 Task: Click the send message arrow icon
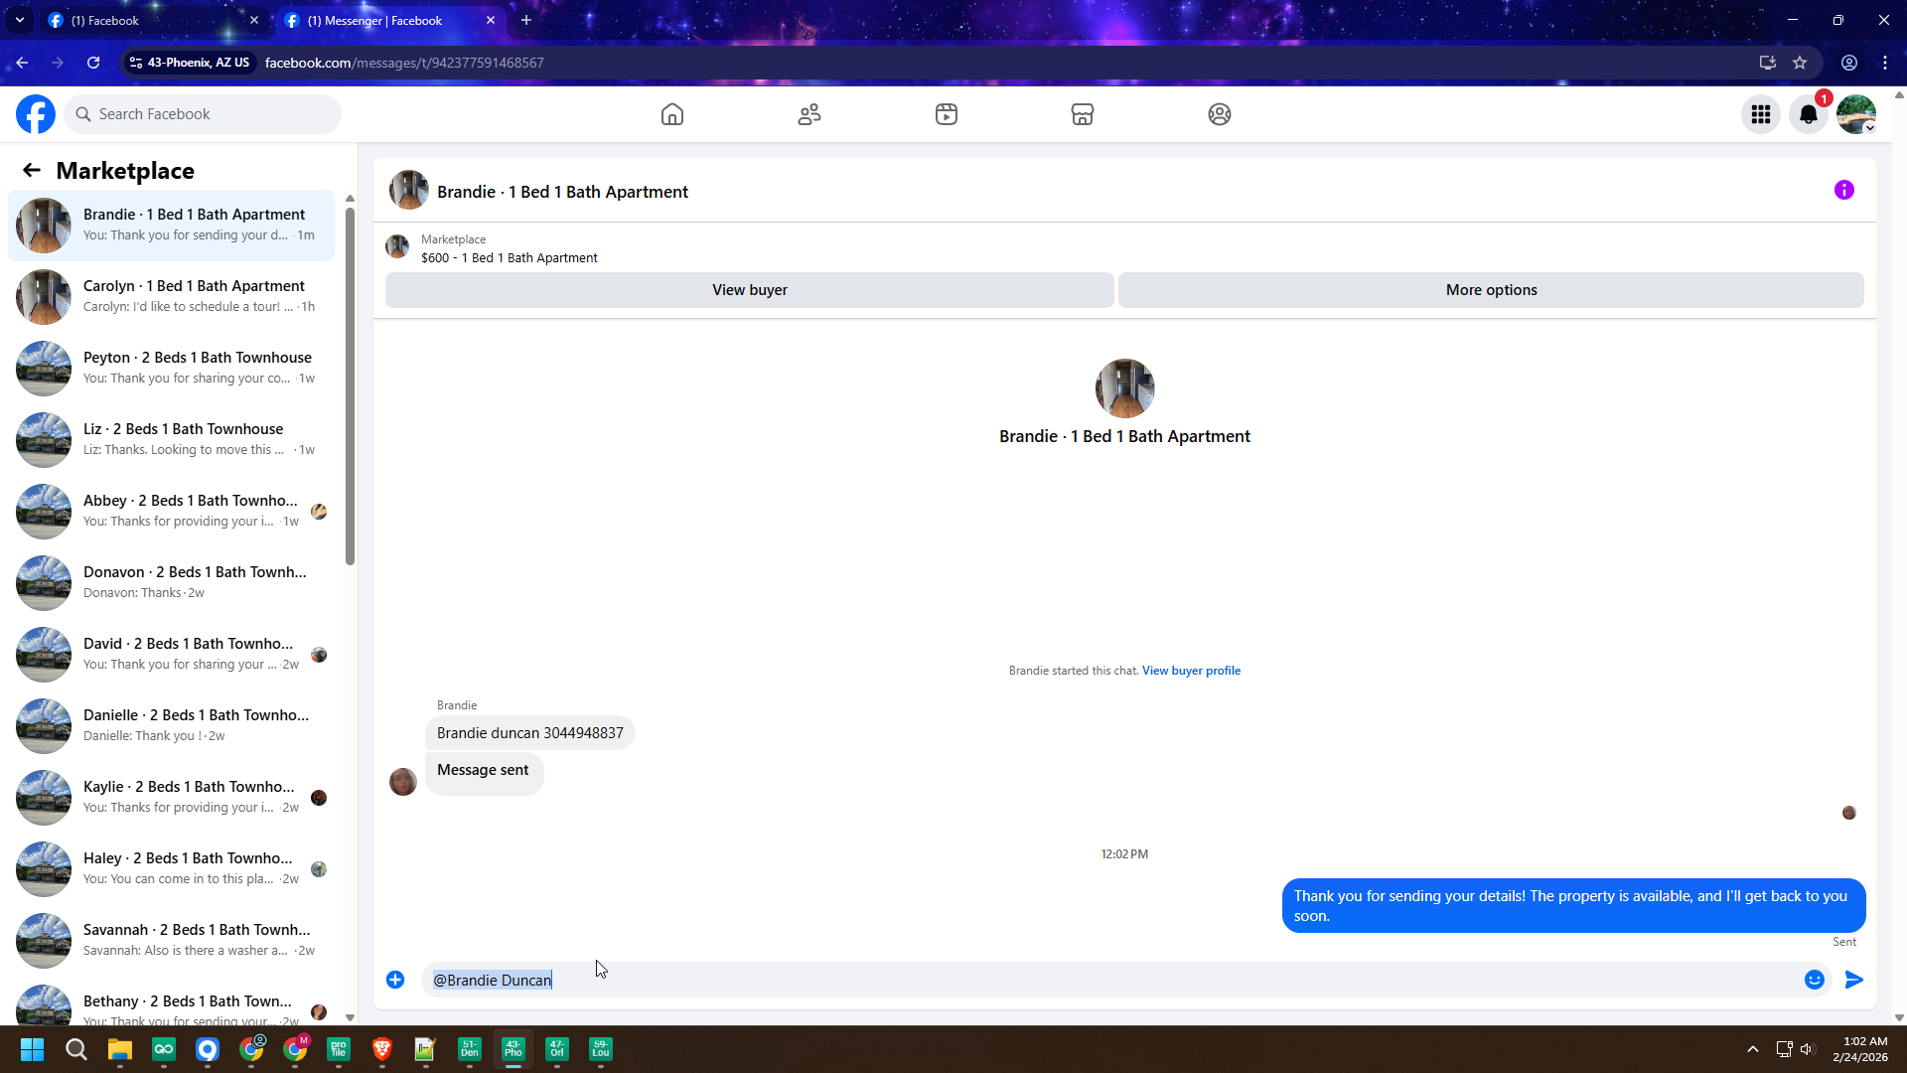(1853, 980)
